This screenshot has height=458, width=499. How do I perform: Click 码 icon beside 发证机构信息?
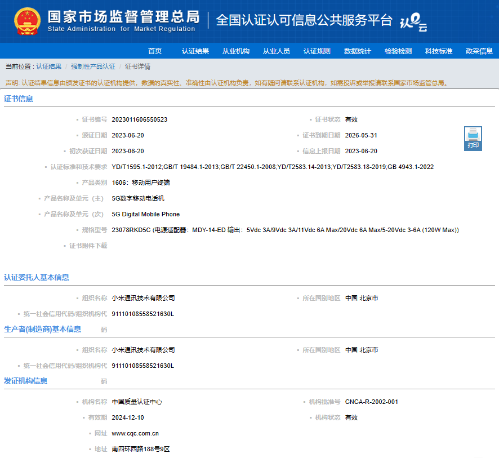point(104,381)
